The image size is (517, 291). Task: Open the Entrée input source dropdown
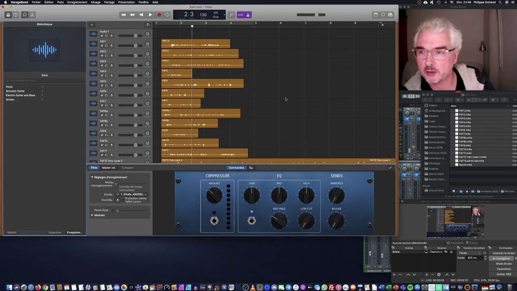click(x=131, y=194)
